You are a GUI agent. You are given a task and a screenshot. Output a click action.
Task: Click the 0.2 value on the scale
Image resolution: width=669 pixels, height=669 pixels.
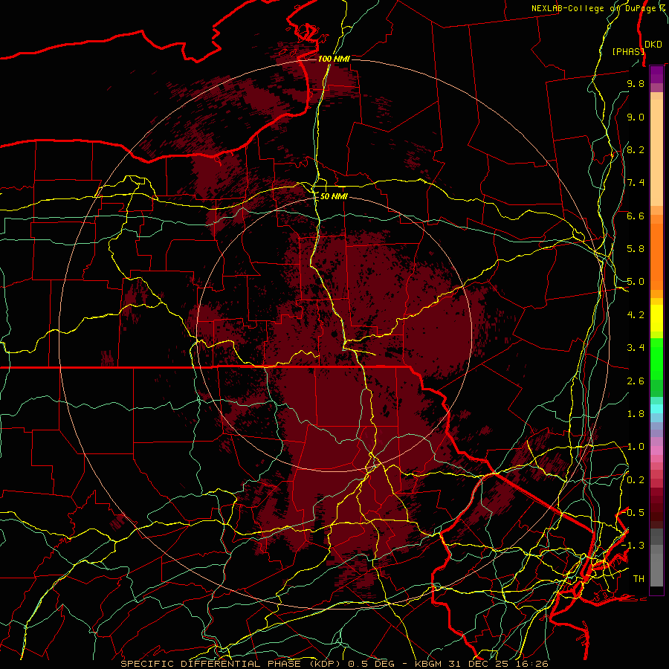point(636,480)
